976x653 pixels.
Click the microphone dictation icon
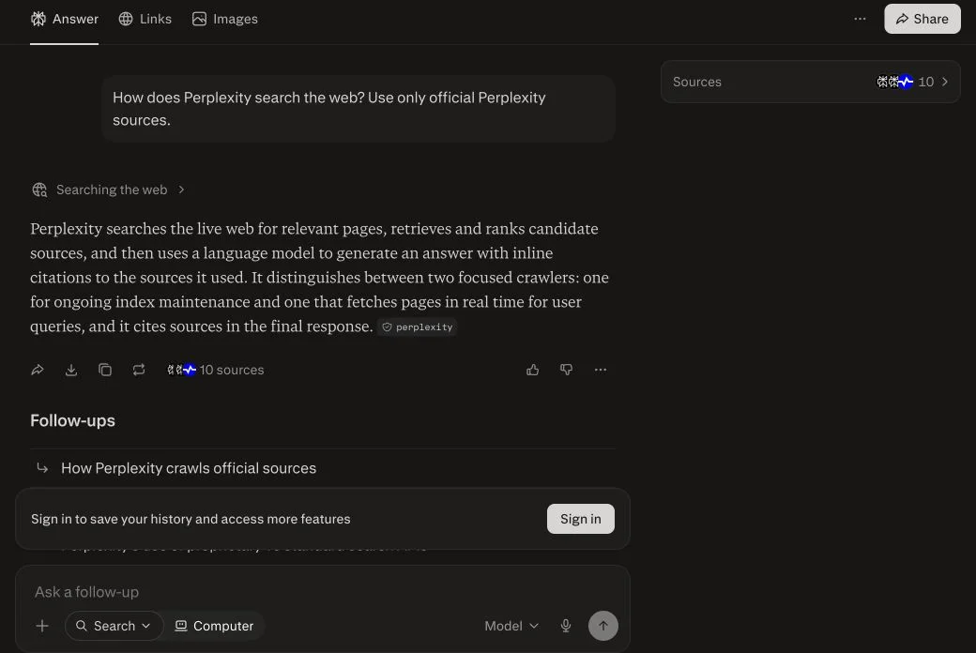pos(565,626)
